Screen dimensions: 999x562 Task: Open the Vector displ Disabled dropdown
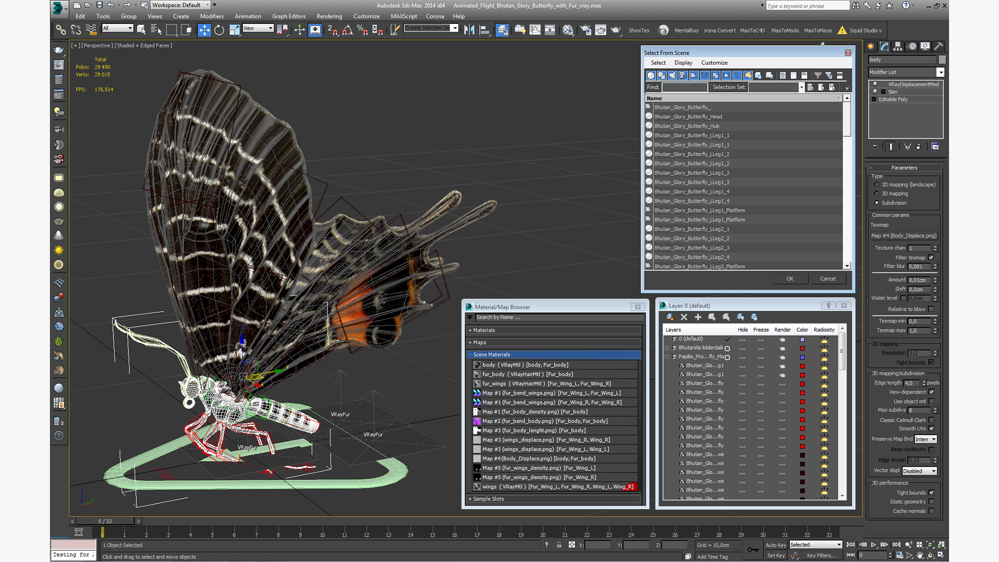919,471
